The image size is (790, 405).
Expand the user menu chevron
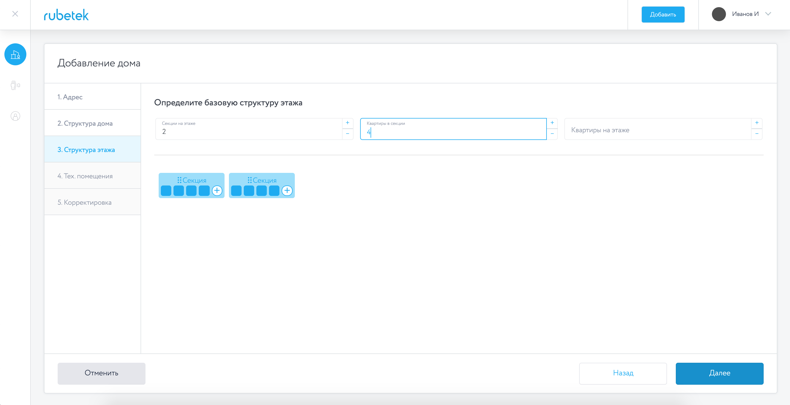tap(768, 14)
